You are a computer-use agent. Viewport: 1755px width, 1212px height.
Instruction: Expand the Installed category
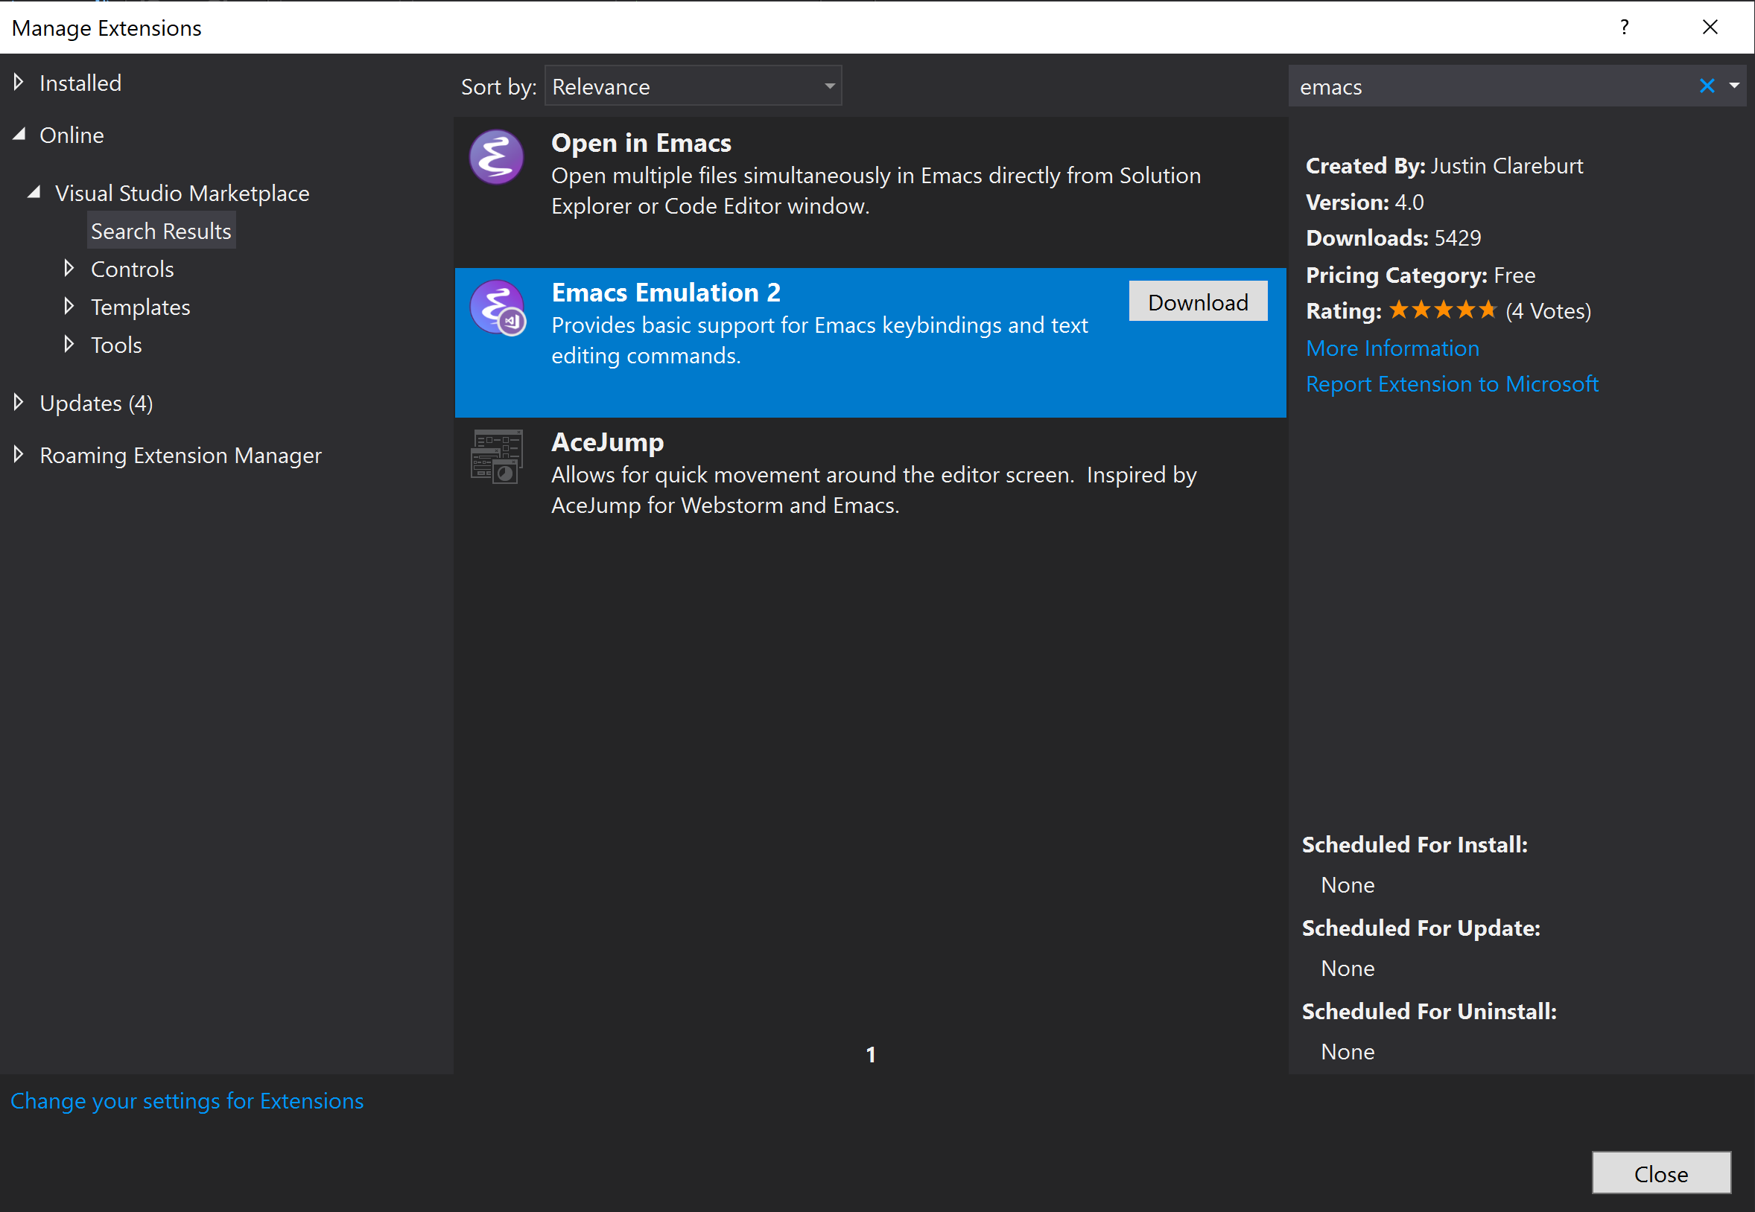[x=19, y=82]
